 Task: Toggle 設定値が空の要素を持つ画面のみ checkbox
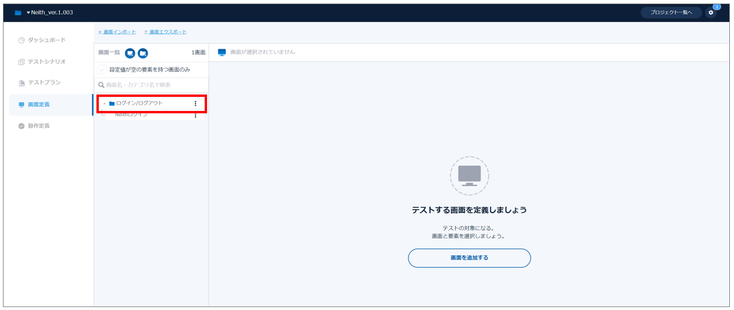tap(102, 70)
